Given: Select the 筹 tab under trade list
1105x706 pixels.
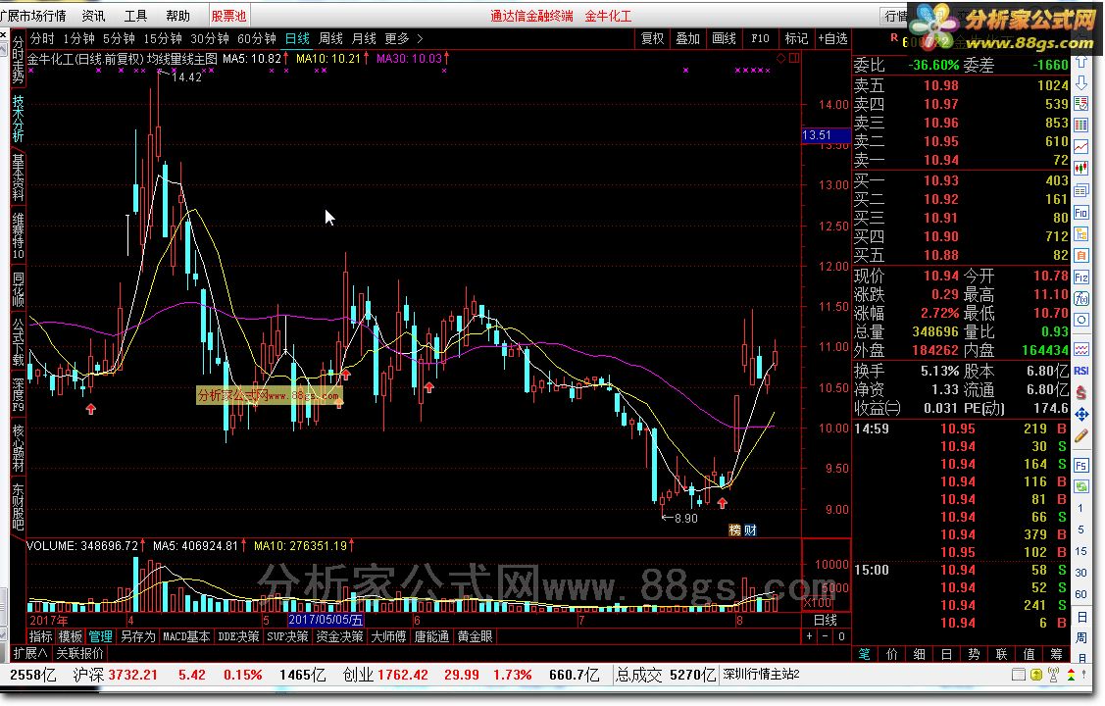Looking at the screenshot, I should pyautogui.click(x=1056, y=654).
